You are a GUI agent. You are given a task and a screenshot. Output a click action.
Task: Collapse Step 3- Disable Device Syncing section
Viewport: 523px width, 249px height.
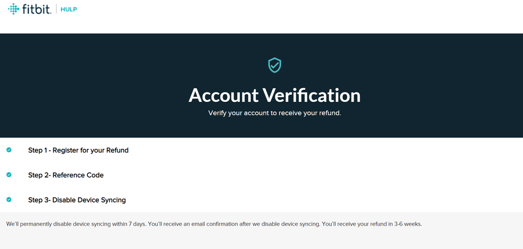coord(76,200)
